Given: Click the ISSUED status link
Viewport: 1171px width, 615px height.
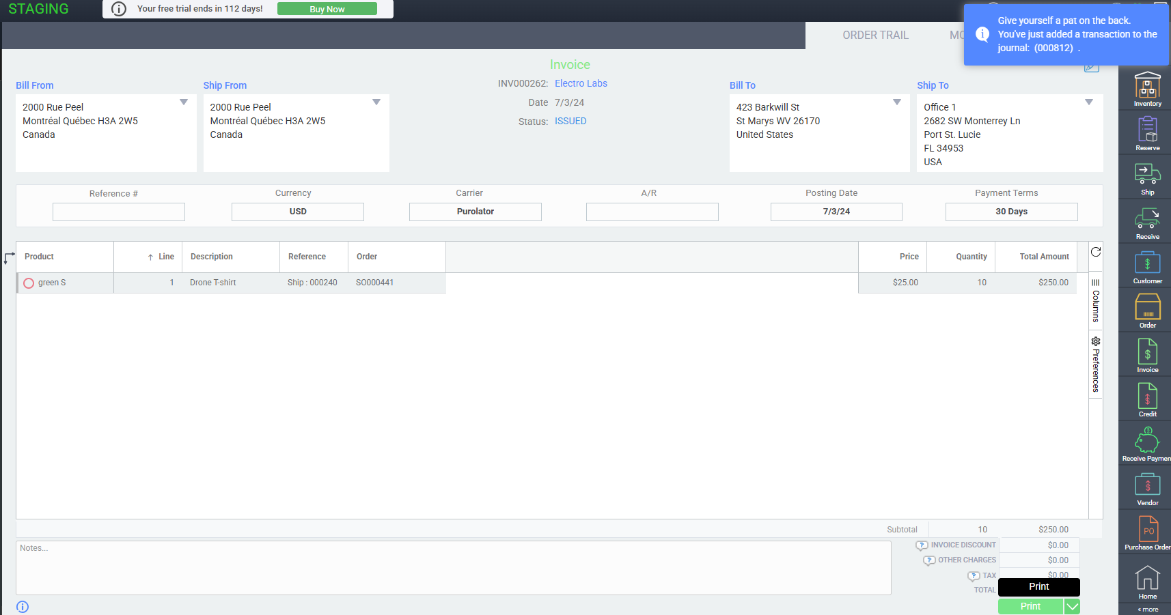Looking at the screenshot, I should tap(570, 121).
